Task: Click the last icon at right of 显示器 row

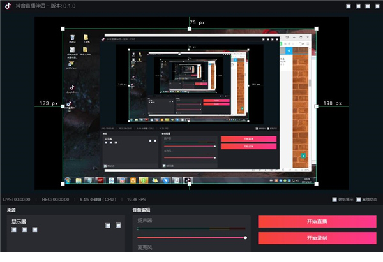Action: pos(118,225)
